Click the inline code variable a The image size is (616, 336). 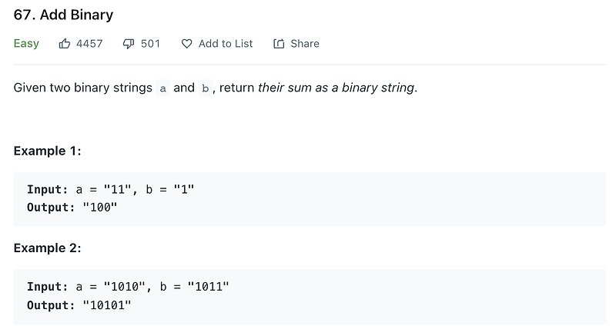tap(162, 88)
